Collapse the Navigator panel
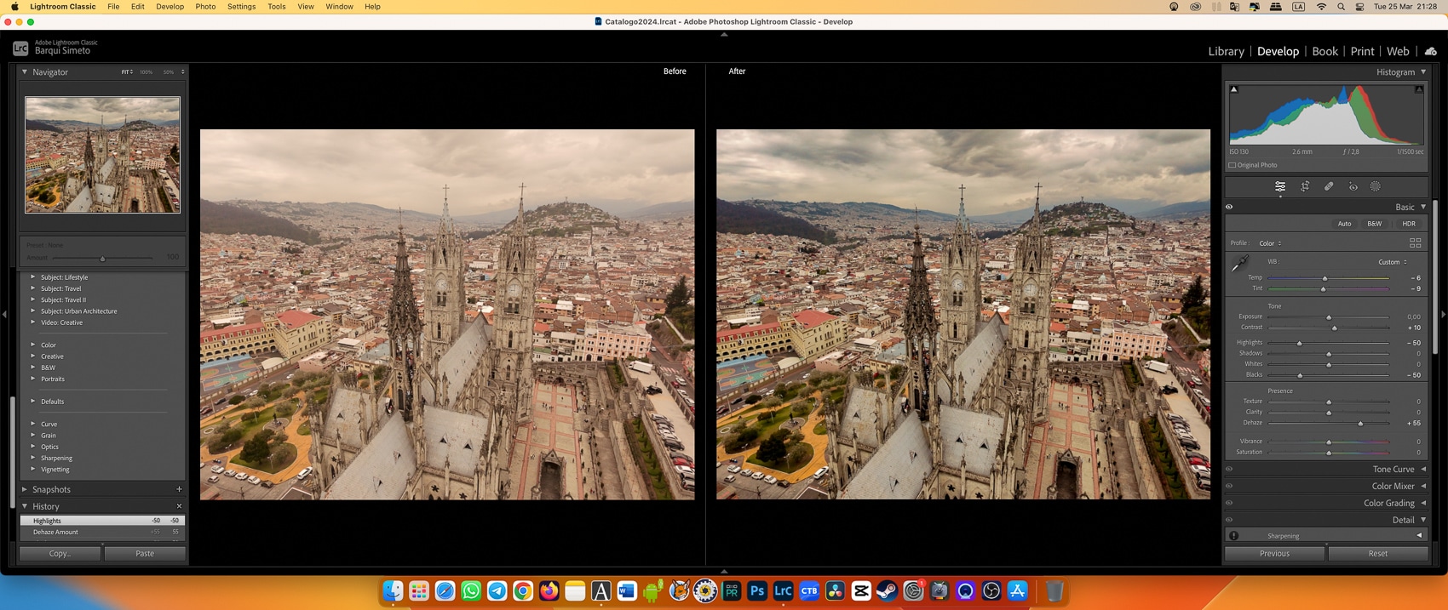Screen dimensions: 1448x610 point(25,72)
